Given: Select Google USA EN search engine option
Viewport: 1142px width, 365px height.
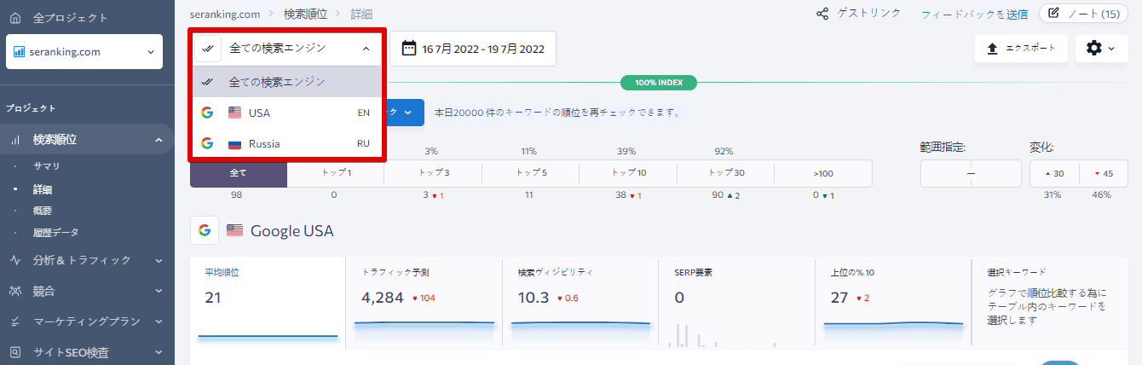Looking at the screenshot, I should coord(287,113).
